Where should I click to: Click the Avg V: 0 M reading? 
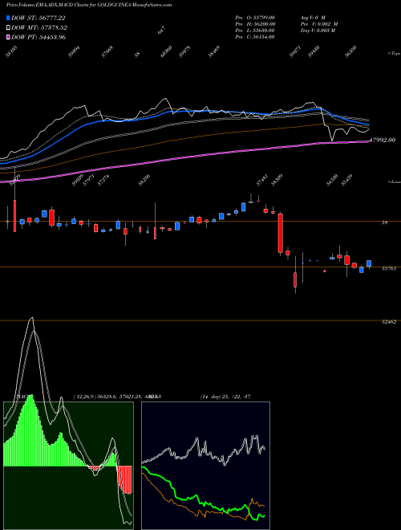(x=312, y=18)
